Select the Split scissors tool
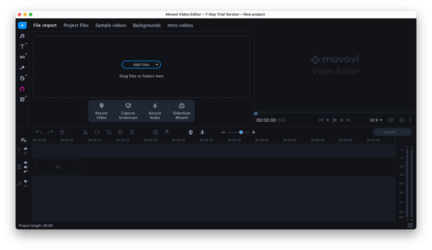Screen dimensions: 432x250 click(85, 132)
